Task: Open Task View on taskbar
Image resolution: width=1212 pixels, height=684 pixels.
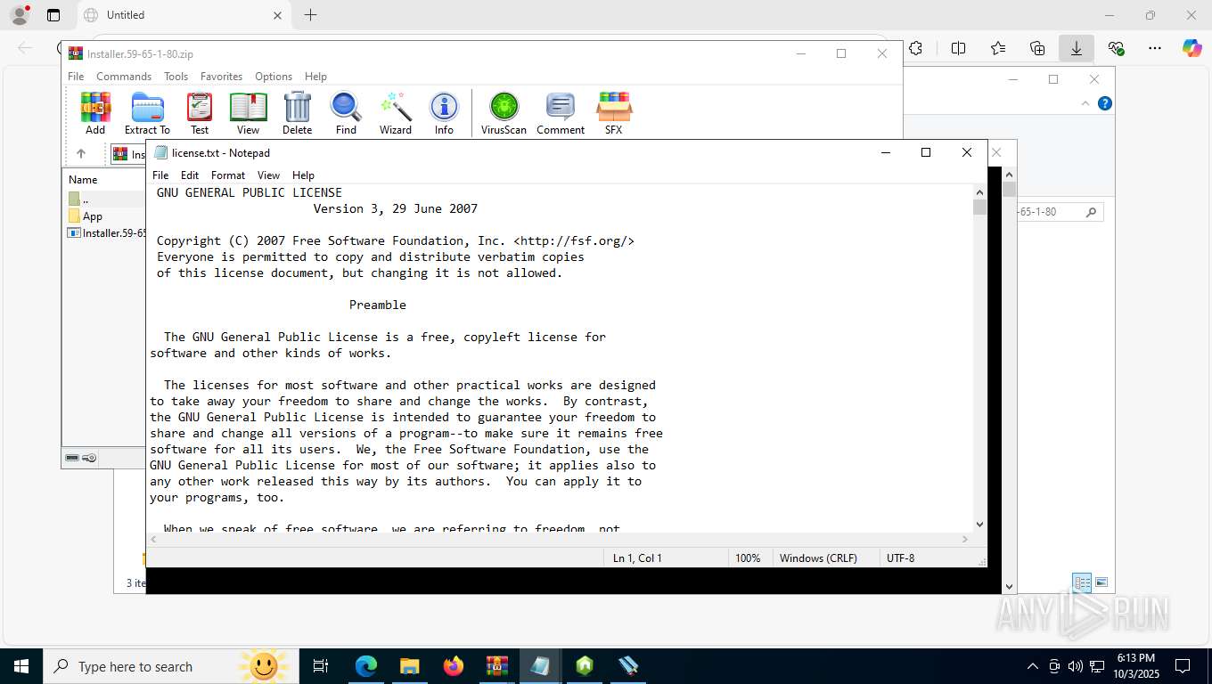Action: click(x=321, y=666)
